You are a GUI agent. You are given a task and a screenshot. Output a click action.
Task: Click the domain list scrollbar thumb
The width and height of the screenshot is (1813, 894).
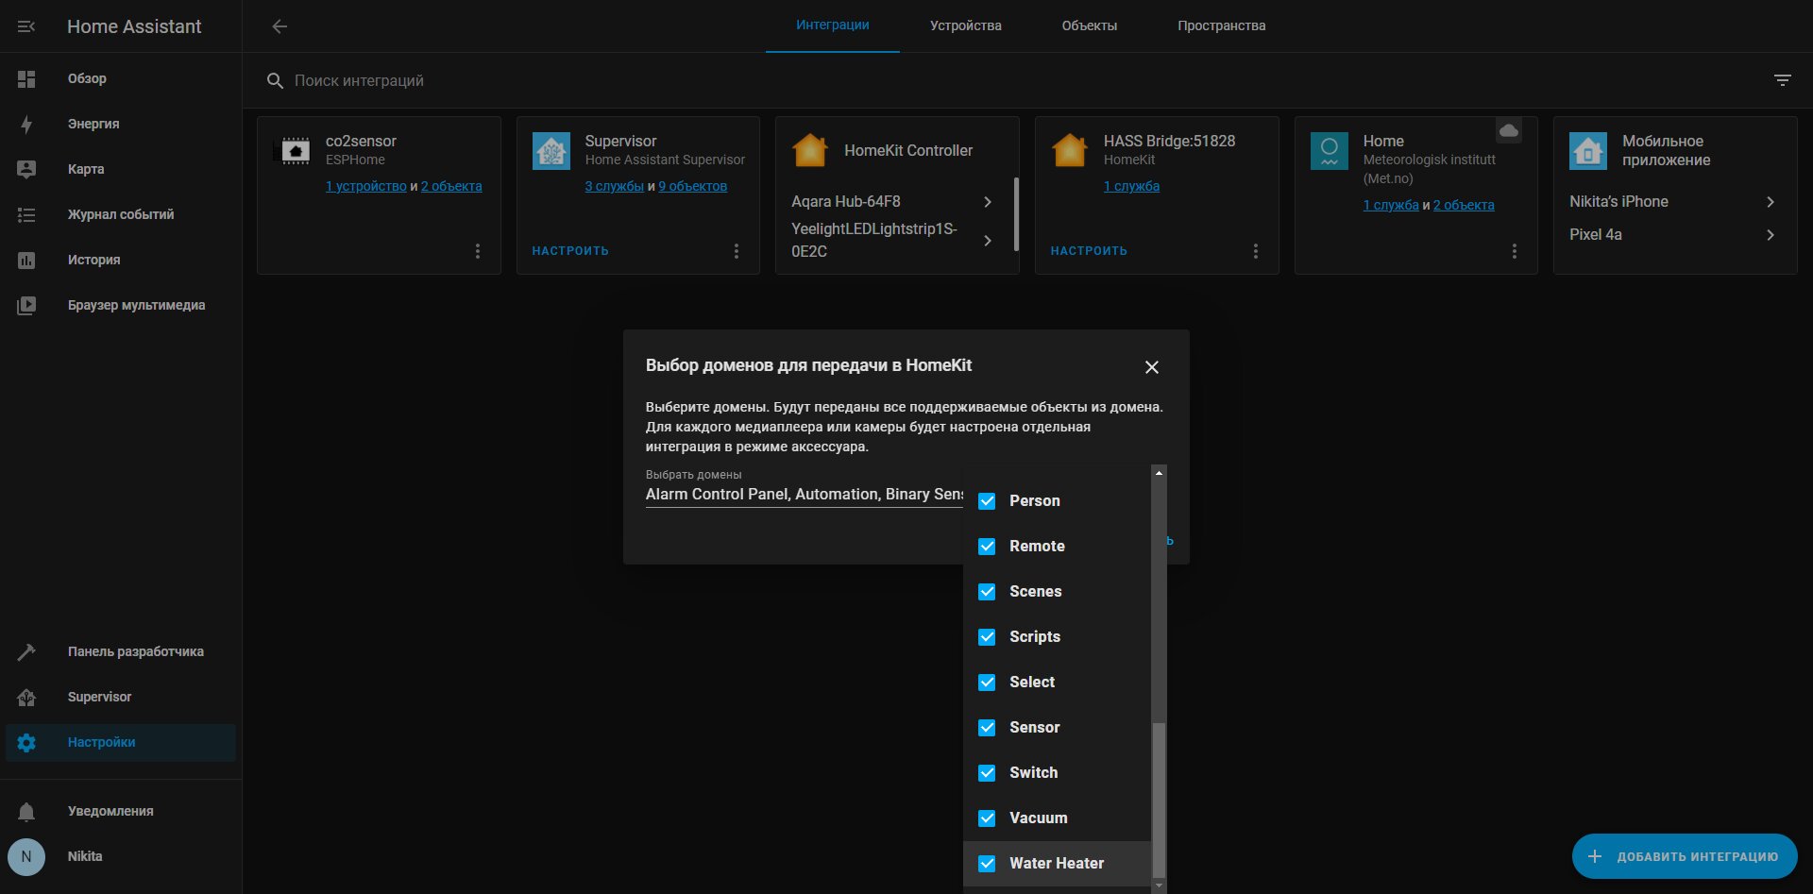click(1159, 800)
